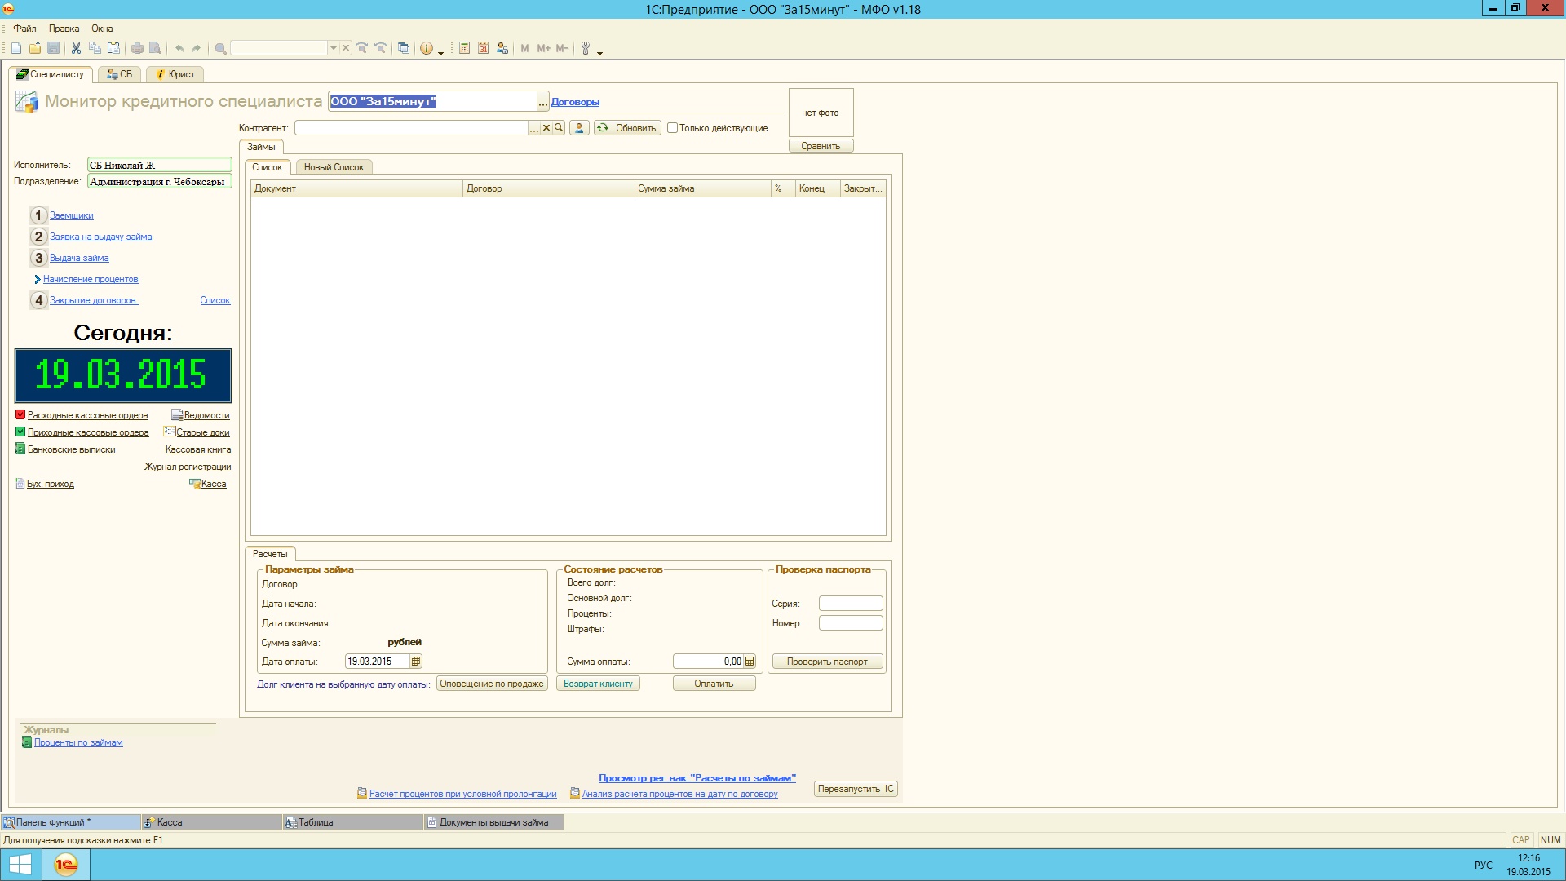Open the Заемщики link
This screenshot has height=881, width=1566.
pyautogui.click(x=71, y=215)
